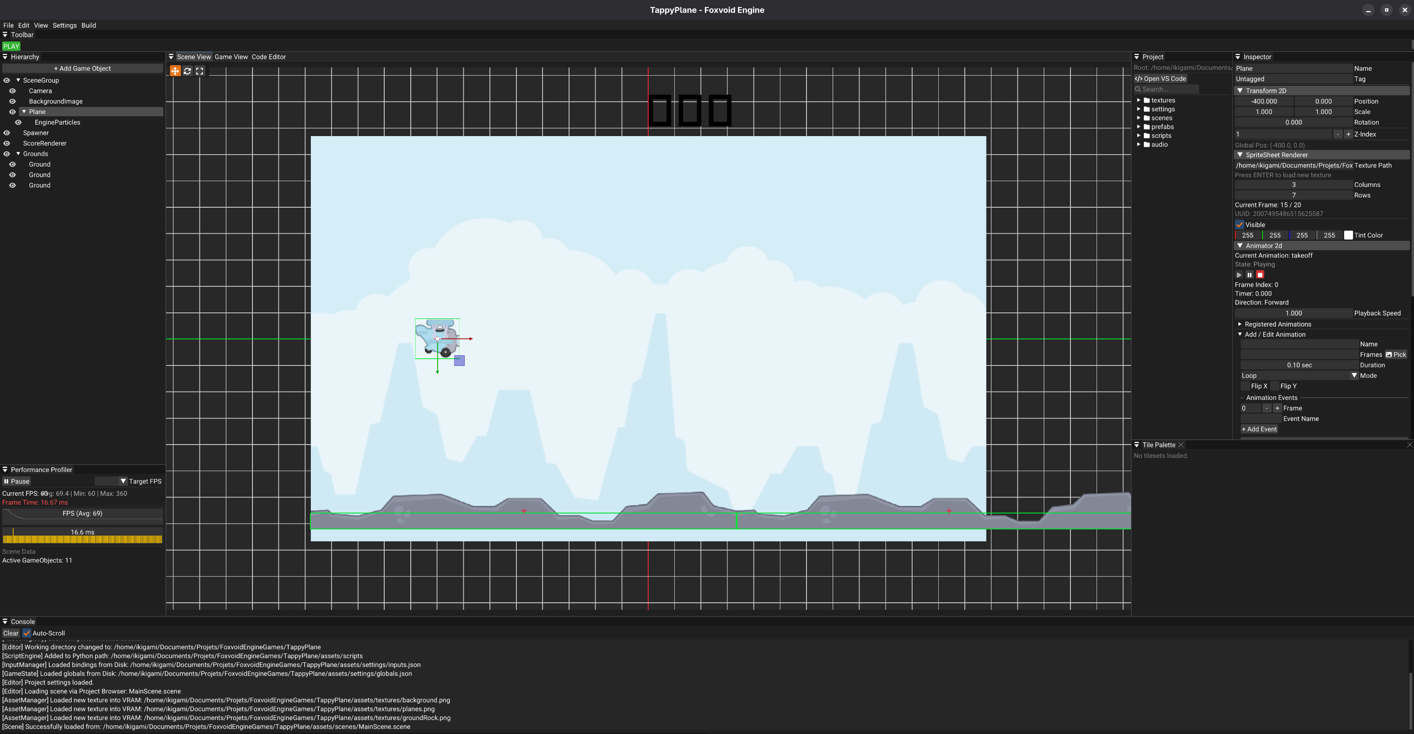This screenshot has height=734, width=1414.
Task: Click the animation Duration field
Action: [x=1299, y=365]
